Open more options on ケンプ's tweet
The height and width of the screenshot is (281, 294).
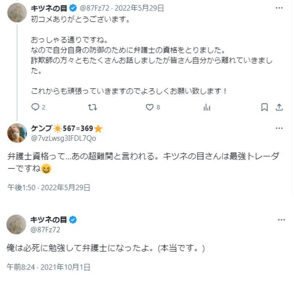(x=279, y=128)
